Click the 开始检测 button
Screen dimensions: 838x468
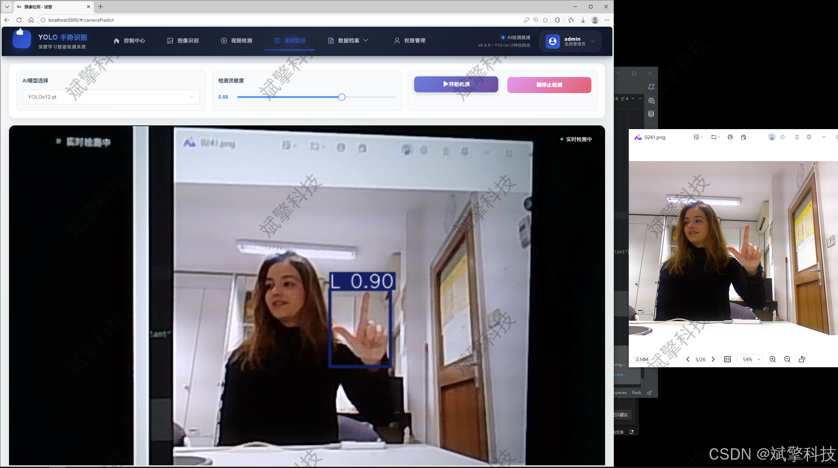click(x=456, y=84)
